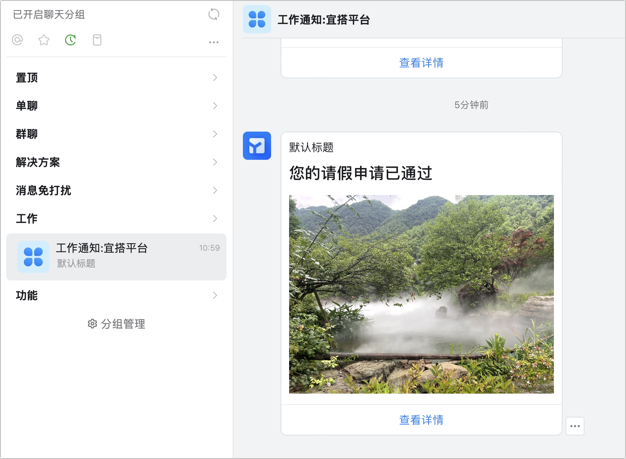Open the clipboard to-do filter icon

(97, 40)
